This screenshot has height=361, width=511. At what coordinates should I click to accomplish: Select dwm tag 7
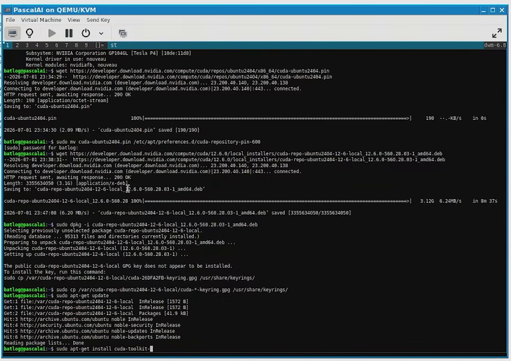point(67,45)
